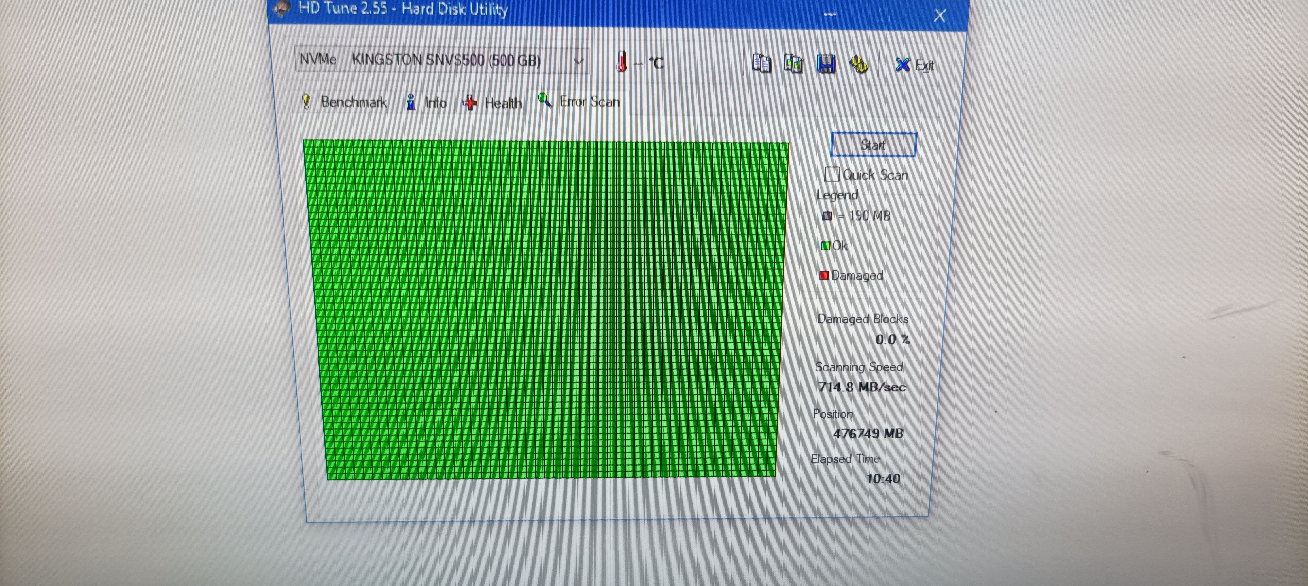Click the Exit button
Viewport: 1308px width, 586px height.
(915, 65)
